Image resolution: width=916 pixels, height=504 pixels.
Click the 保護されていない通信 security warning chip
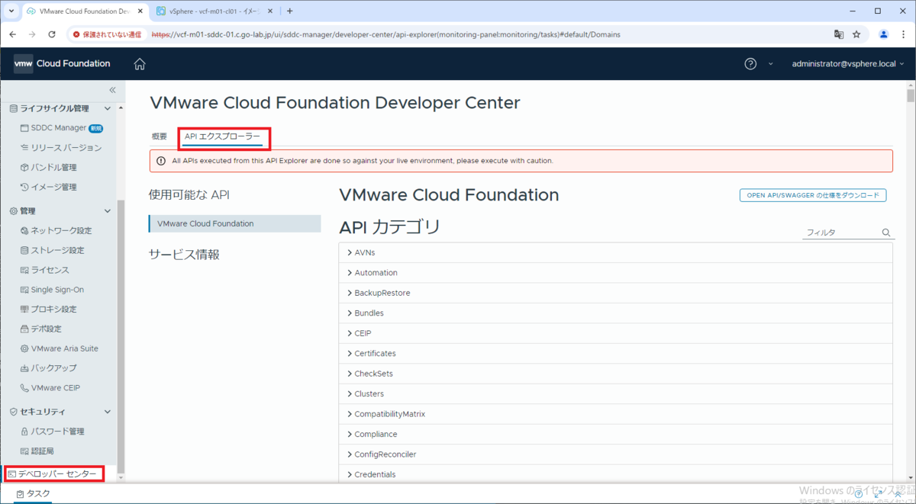point(108,34)
